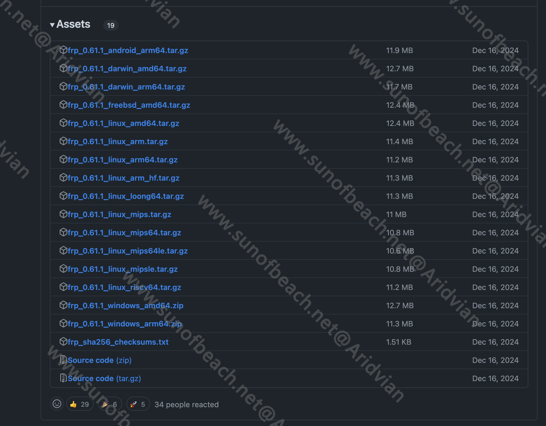Click the package icon beside frp_0.61.1_linux_arm.tar.gz
The width and height of the screenshot is (546, 426).
tap(63, 141)
